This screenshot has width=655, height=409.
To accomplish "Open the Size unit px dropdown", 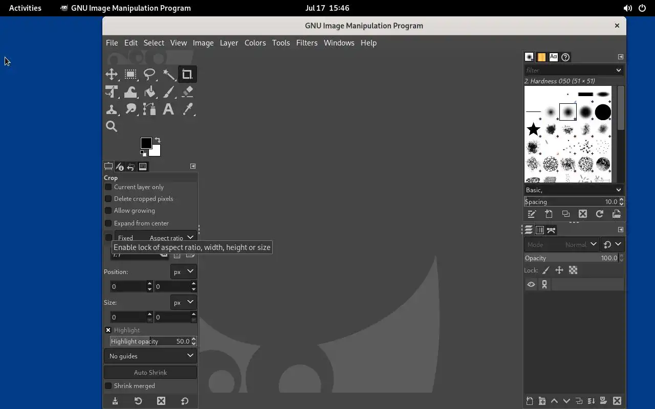I will point(183,302).
